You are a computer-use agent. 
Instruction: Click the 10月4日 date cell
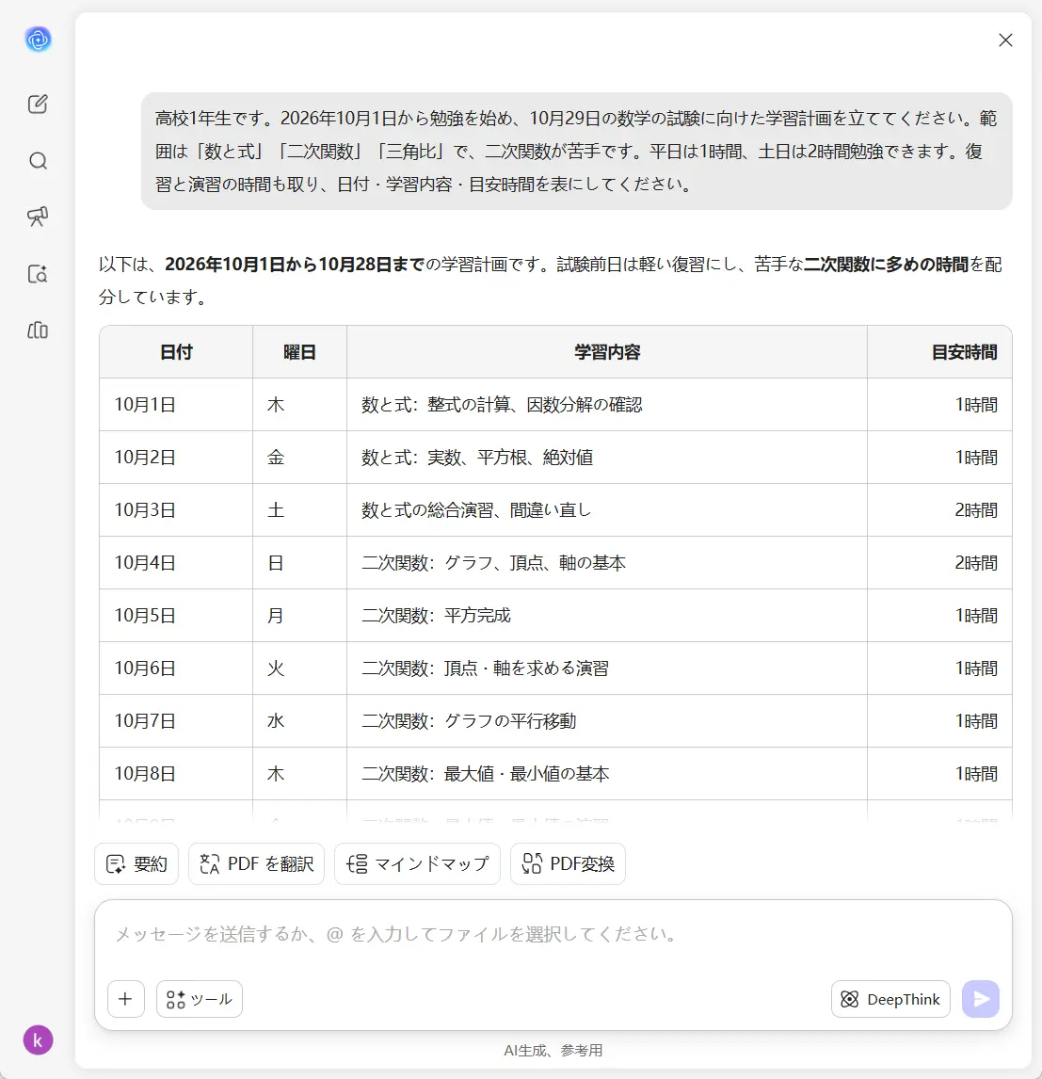click(176, 563)
